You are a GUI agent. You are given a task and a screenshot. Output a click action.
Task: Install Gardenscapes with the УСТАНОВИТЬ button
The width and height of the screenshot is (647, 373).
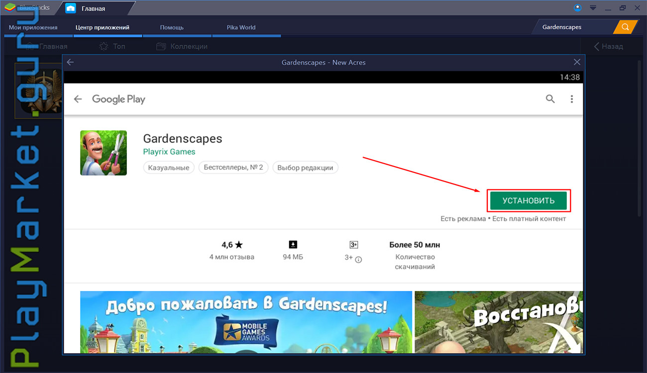[x=528, y=200]
